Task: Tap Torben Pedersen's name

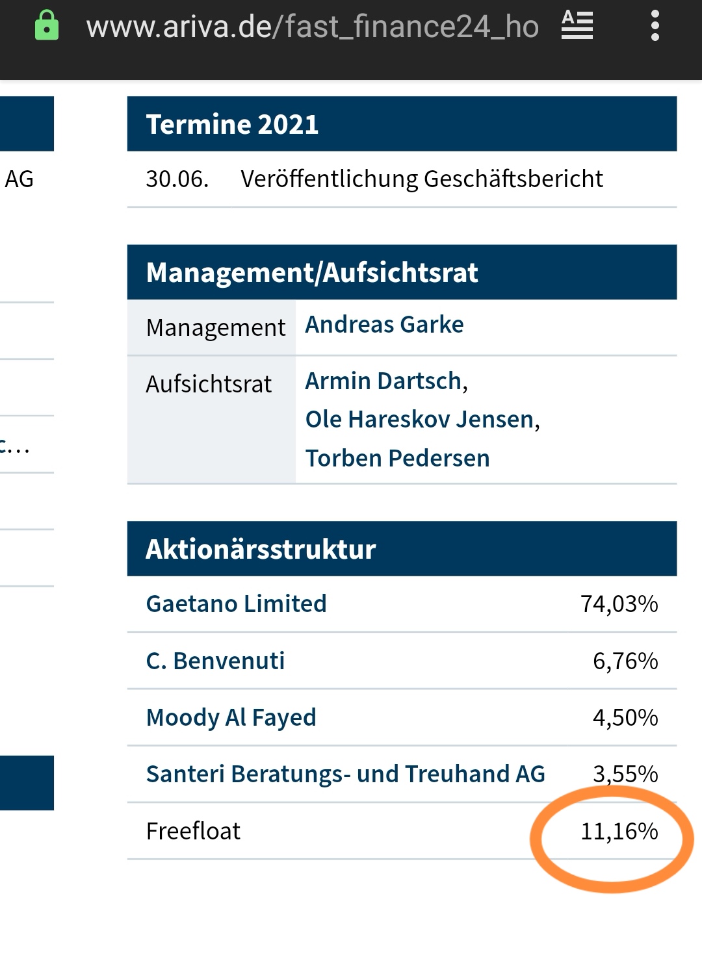Action: (x=398, y=458)
